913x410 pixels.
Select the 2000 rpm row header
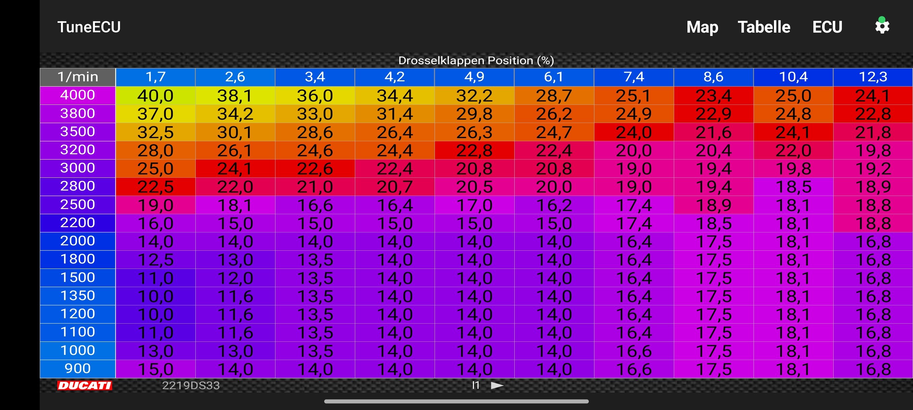[x=78, y=241]
